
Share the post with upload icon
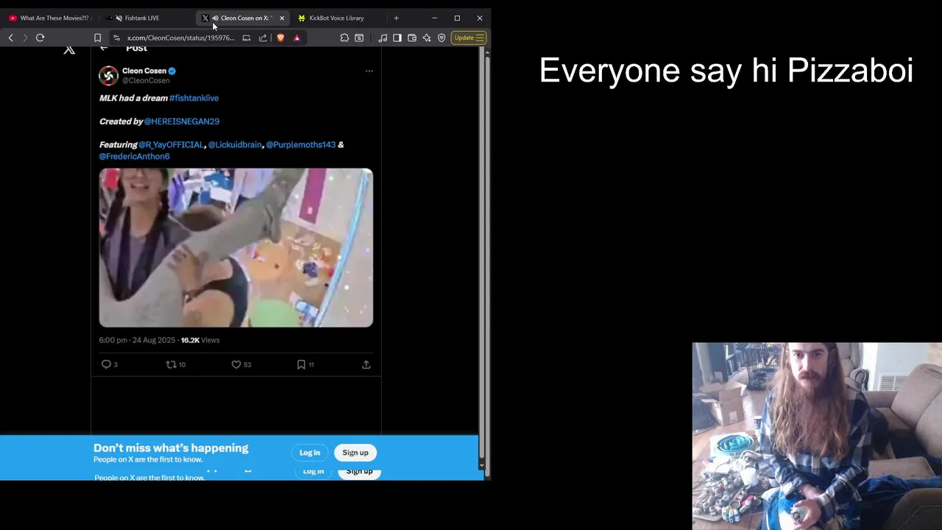pyautogui.click(x=366, y=364)
